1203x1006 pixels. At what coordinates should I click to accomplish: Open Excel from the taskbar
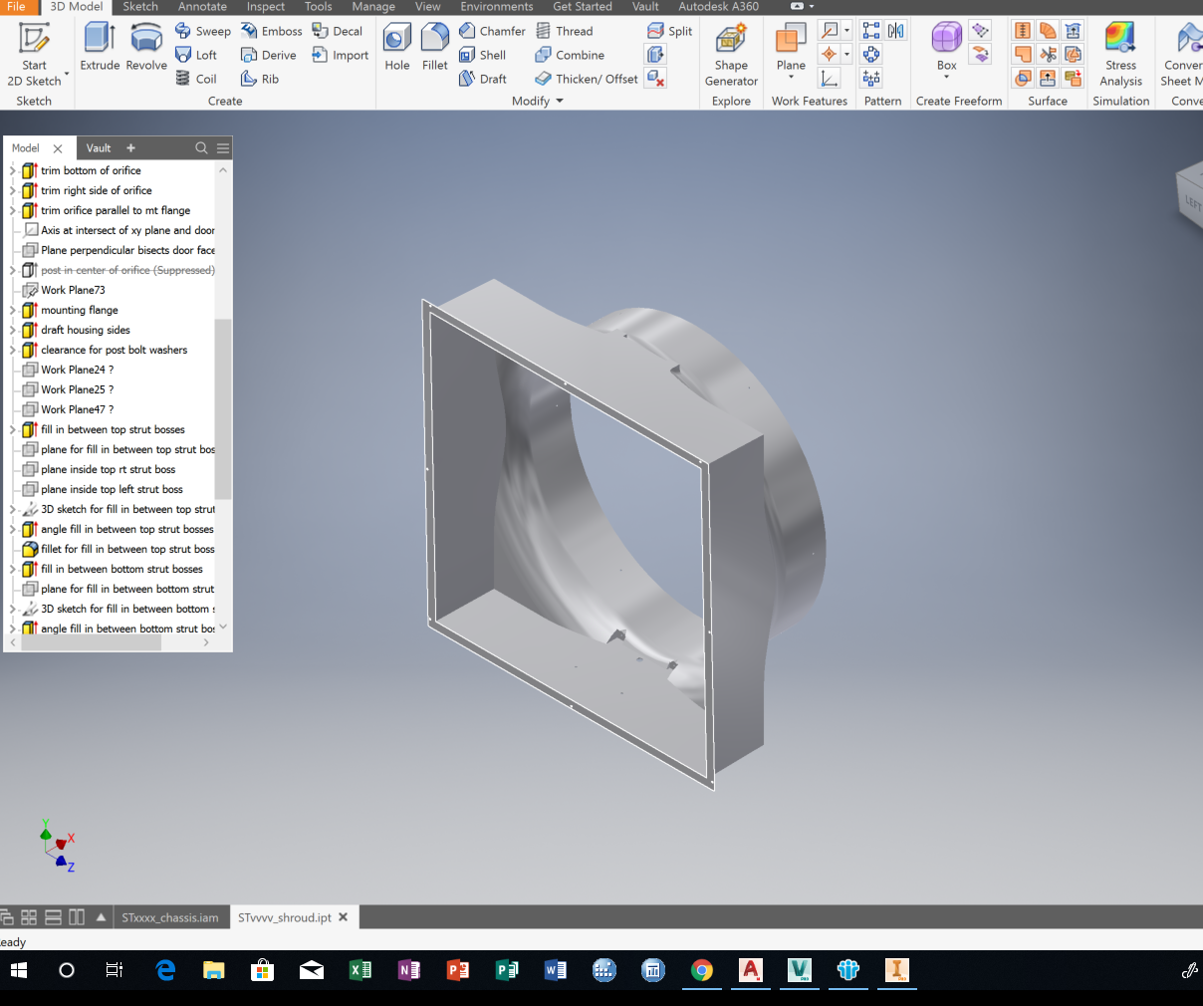click(361, 970)
